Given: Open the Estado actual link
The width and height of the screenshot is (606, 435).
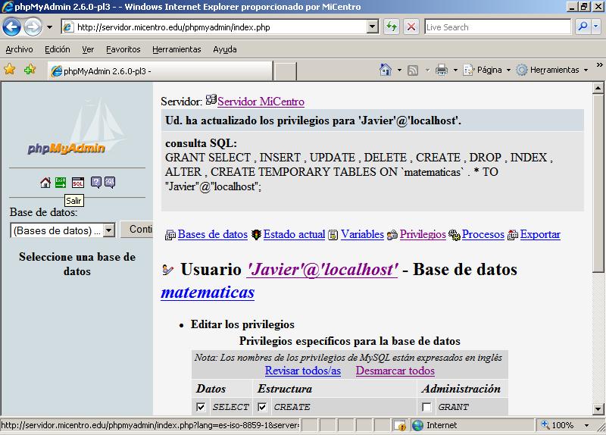Looking at the screenshot, I should tap(294, 234).
